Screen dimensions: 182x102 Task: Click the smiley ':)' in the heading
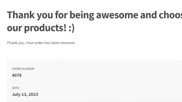[71, 28]
